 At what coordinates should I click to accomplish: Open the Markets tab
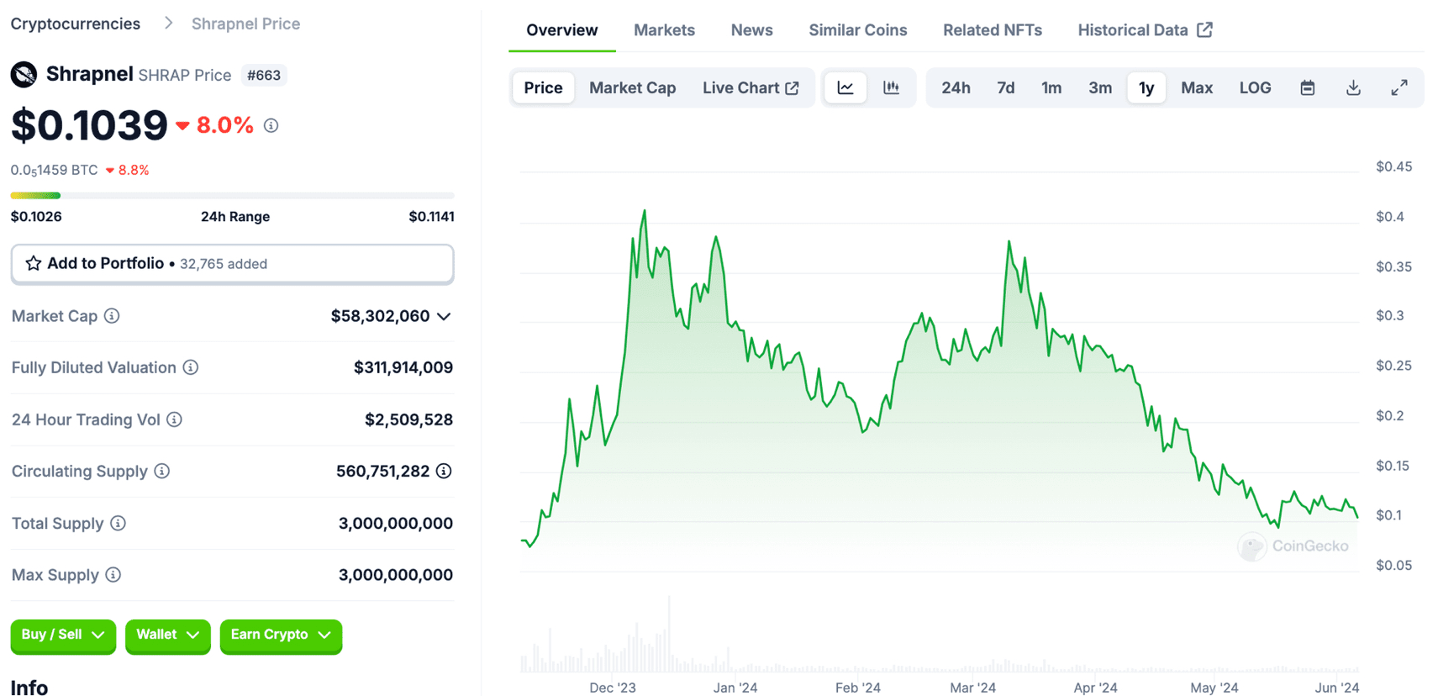click(x=664, y=30)
